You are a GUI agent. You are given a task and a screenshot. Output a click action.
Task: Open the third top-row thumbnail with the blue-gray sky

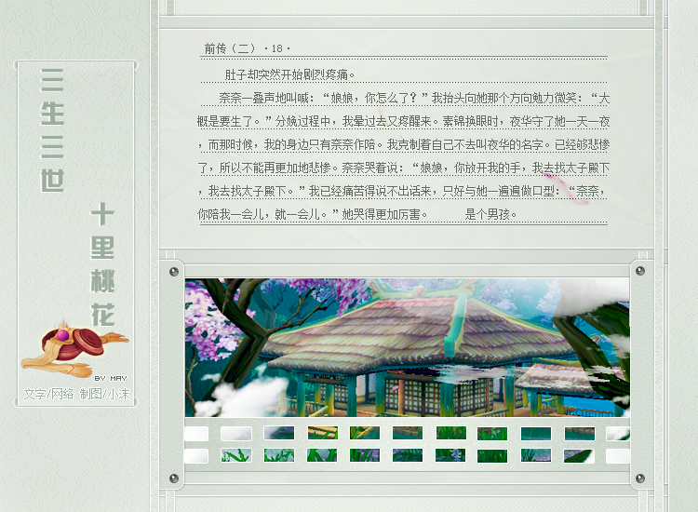(279, 433)
